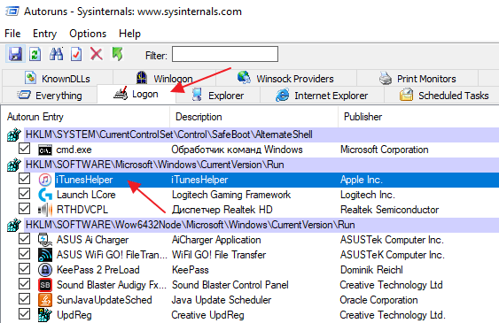The height and width of the screenshot is (323, 499).
Task: Open the Print Monitors tab
Action: (417, 78)
